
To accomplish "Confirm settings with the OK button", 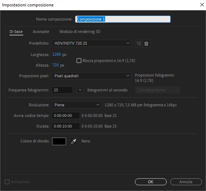I will pos(151,182).
